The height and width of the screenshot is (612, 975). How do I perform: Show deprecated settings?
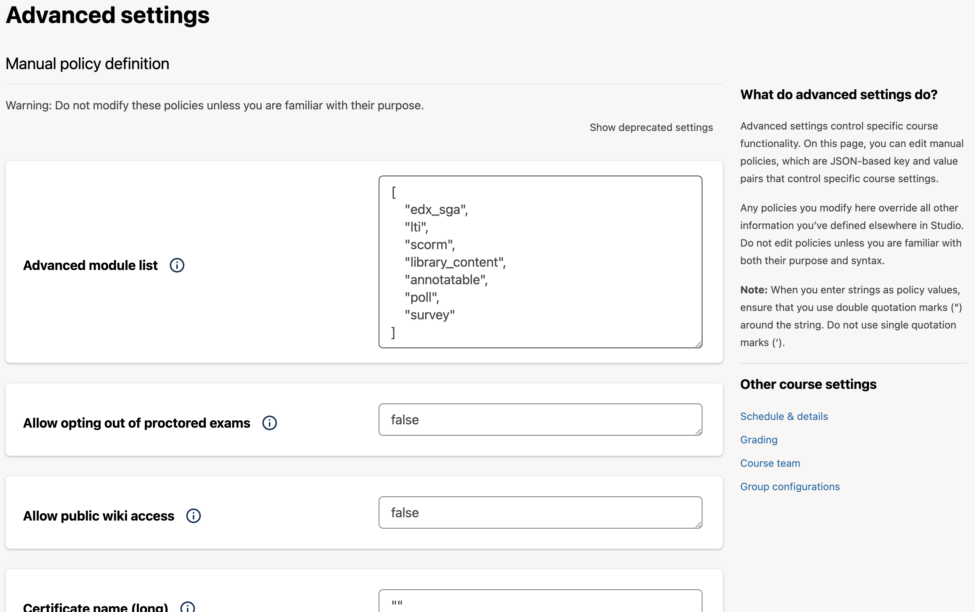tap(651, 127)
